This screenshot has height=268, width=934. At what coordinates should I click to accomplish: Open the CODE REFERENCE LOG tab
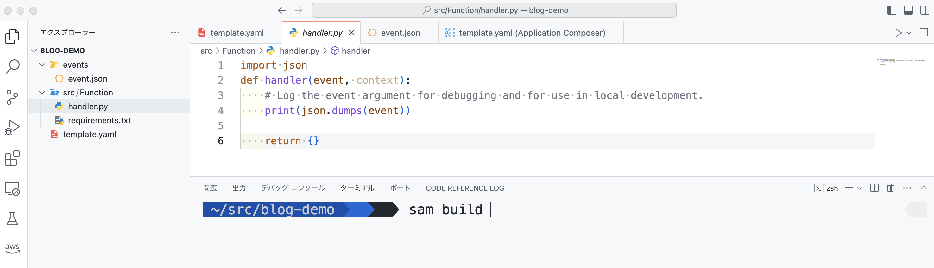[x=465, y=188]
